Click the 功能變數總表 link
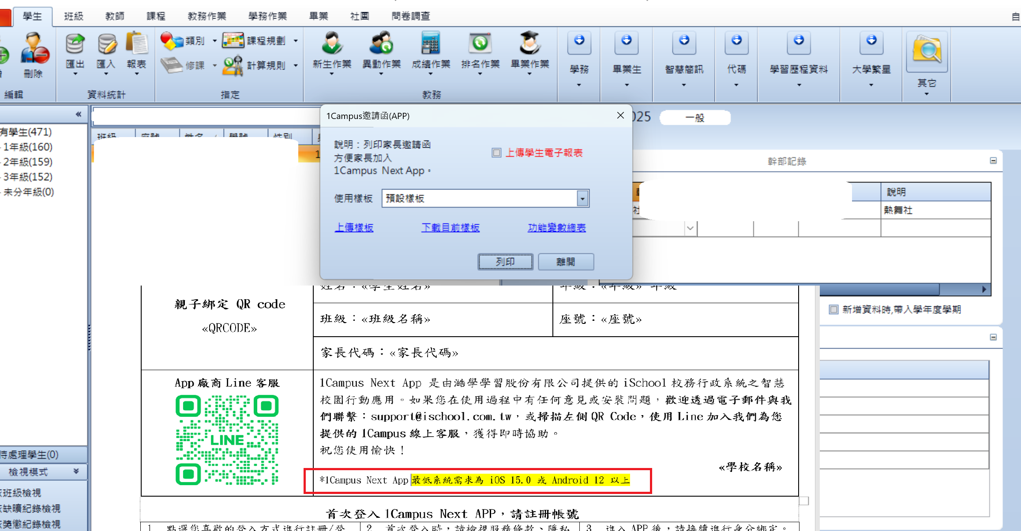1021x531 pixels. pyautogui.click(x=557, y=227)
